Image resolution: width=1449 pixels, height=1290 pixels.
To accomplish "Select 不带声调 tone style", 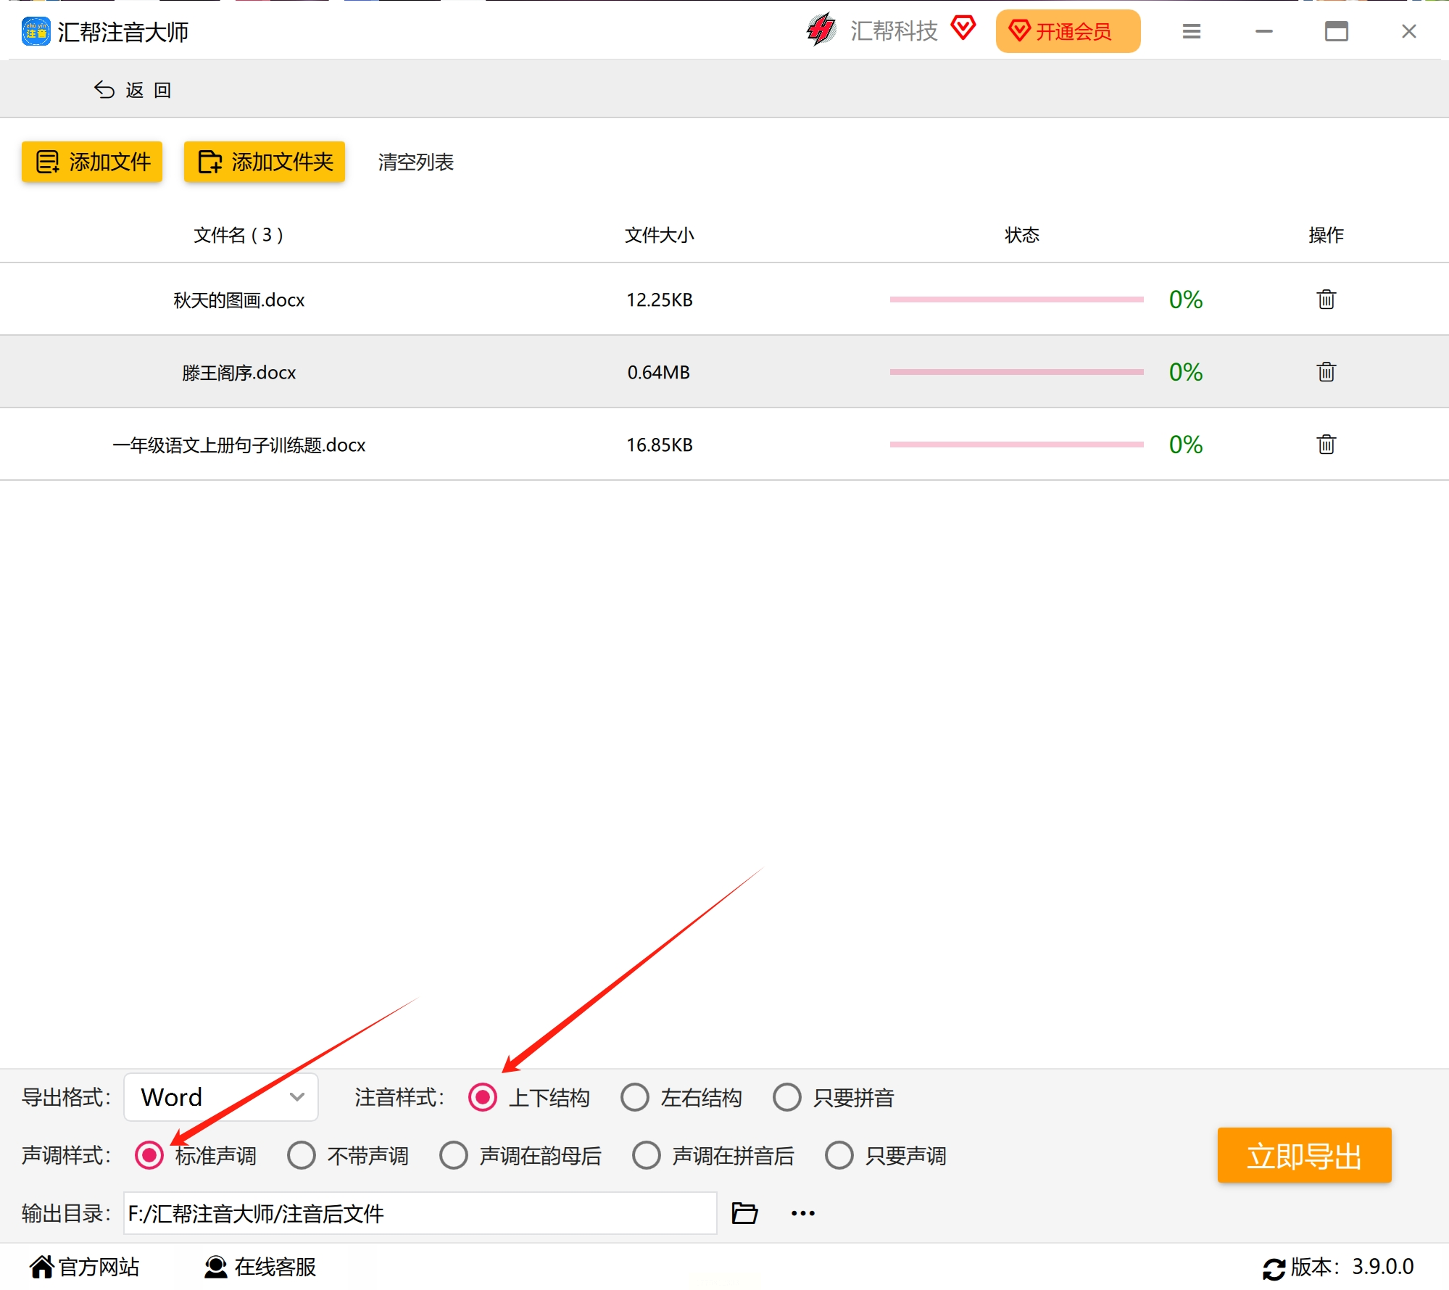I will pyautogui.click(x=302, y=1155).
